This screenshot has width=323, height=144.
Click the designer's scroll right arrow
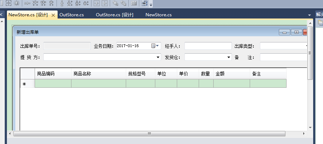(304, 133)
